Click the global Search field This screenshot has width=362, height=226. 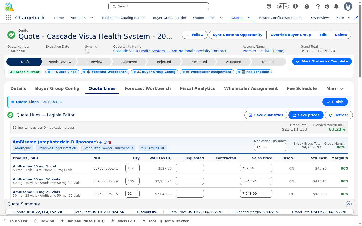point(159,6)
